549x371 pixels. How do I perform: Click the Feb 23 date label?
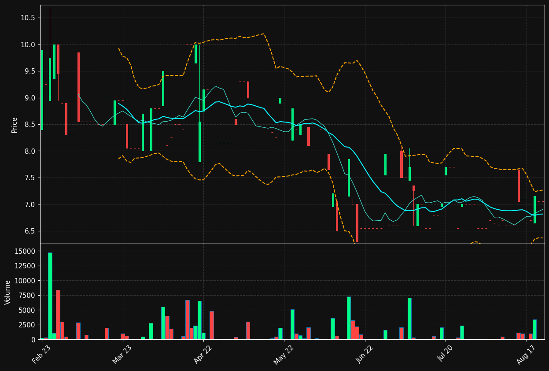[x=41, y=354]
